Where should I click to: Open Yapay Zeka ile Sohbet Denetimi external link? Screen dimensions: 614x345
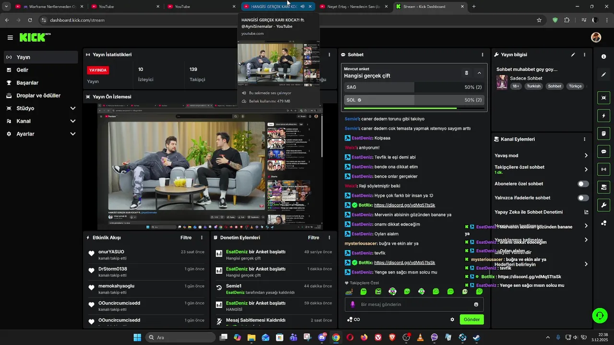tap(586, 212)
